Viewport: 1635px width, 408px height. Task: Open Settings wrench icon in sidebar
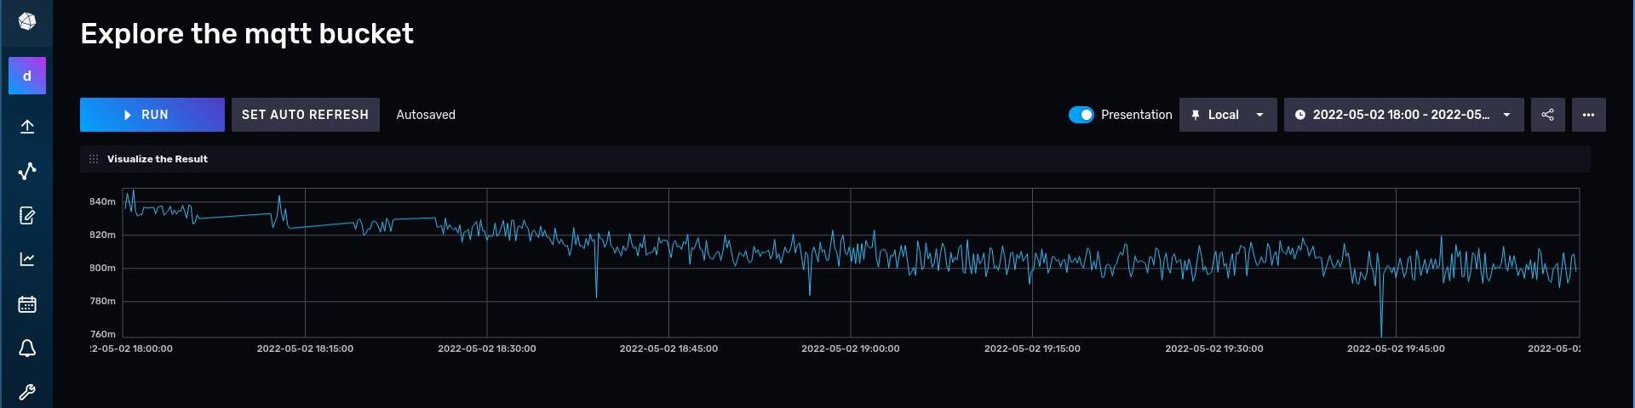click(x=27, y=392)
